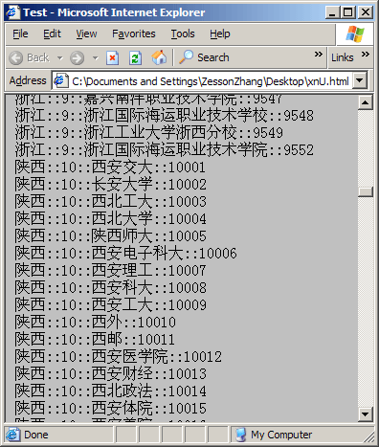Go to the Home page icon
The height and width of the screenshot is (447, 379).
pyautogui.click(x=159, y=57)
